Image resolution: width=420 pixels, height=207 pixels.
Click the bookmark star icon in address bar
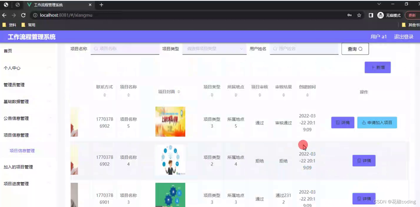(359, 15)
